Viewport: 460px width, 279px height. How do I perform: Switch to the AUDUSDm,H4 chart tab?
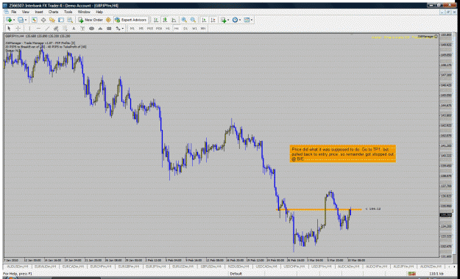[x=18, y=267]
